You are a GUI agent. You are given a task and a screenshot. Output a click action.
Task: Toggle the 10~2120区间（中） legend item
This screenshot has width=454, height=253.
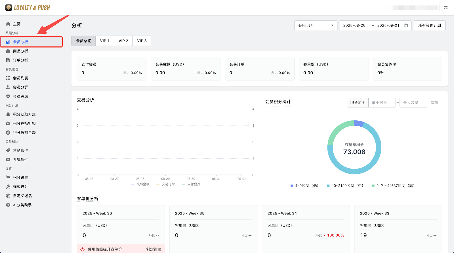coord(345,186)
